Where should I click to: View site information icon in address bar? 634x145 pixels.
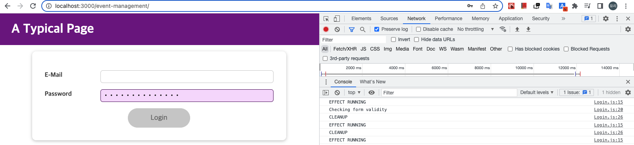click(48, 6)
